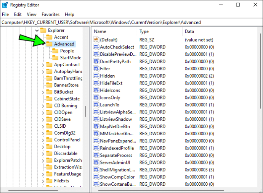Open the File menu
This screenshot has height=193, width=263.
tap(5, 15)
